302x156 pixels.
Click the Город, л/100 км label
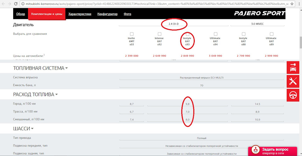click(x=24, y=104)
